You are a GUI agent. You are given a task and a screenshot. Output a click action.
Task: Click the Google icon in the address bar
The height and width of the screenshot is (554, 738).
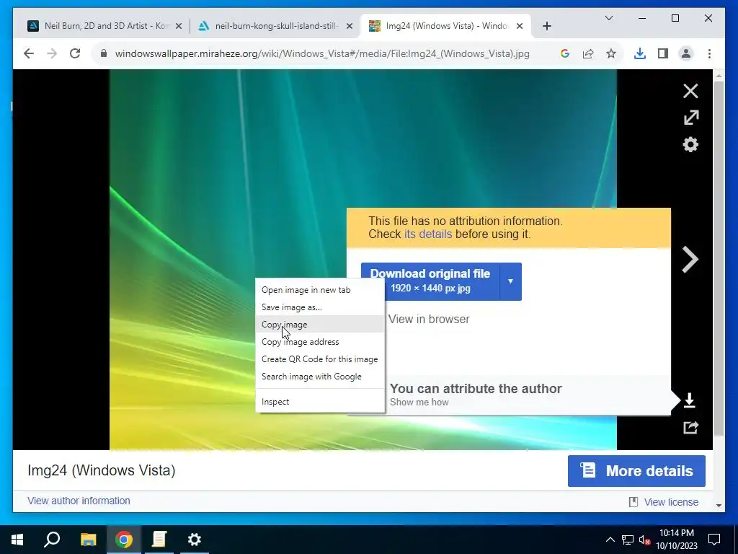565,53
